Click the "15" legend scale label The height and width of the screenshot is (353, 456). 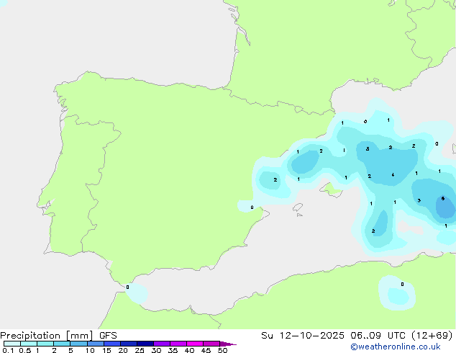[106, 350]
